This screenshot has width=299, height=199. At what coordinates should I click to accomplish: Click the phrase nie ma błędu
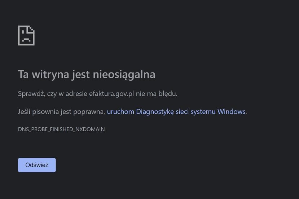tap(157, 94)
